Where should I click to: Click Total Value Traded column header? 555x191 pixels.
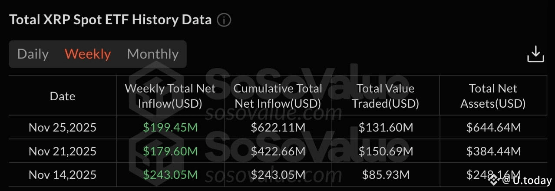pyautogui.click(x=385, y=96)
